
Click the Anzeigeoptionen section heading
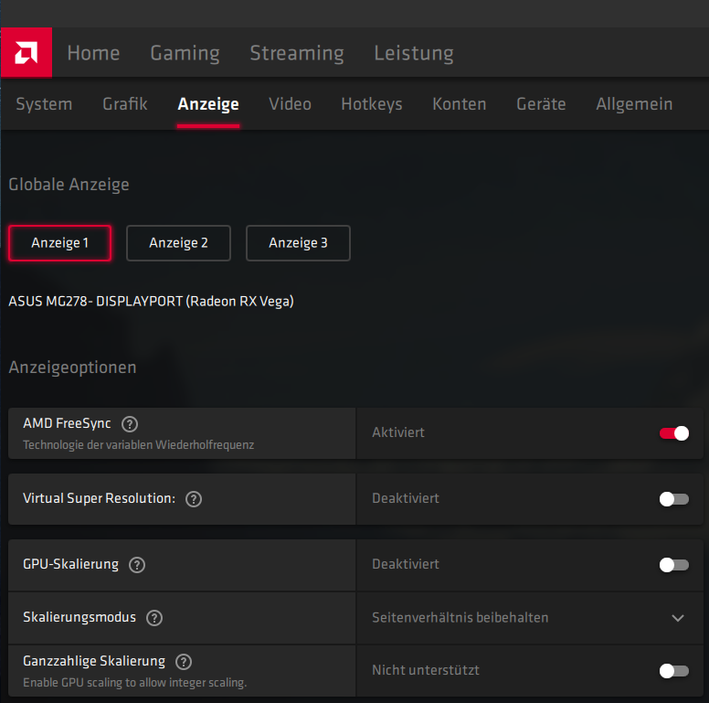coord(72,367)
